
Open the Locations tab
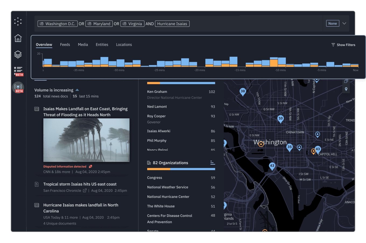(x=124, y=45)
